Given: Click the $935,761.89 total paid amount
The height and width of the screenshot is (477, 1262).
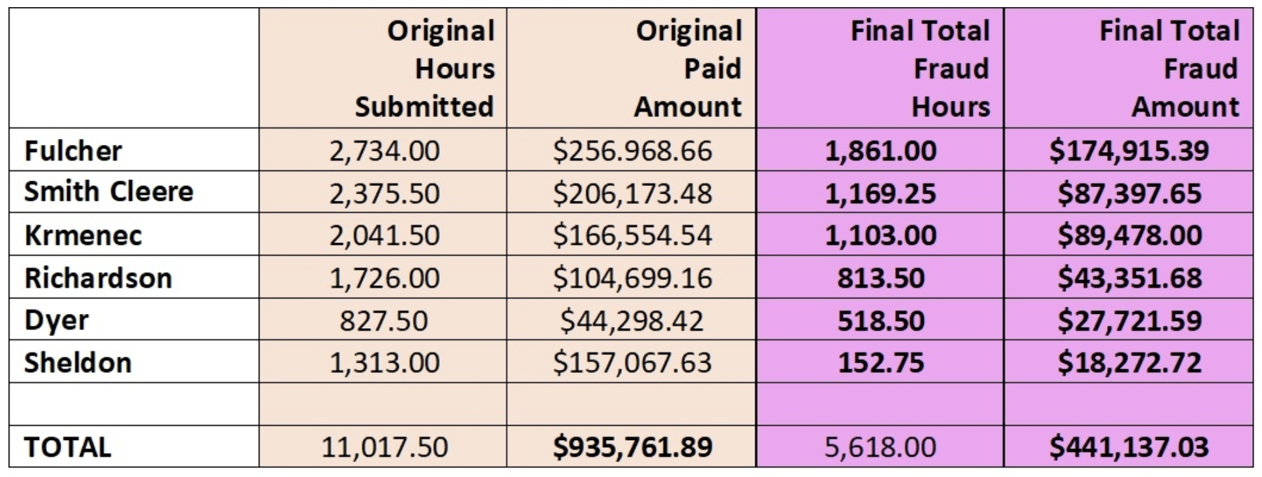Looking at the screenshot, I should (x=631, y=446).
